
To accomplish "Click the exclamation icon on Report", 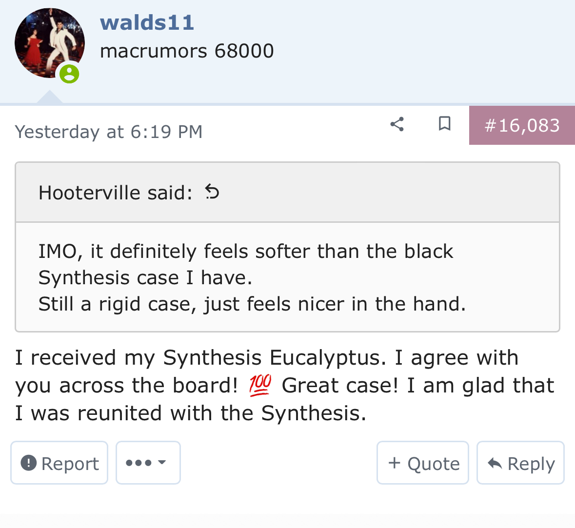I will click(x=29, y=463).
